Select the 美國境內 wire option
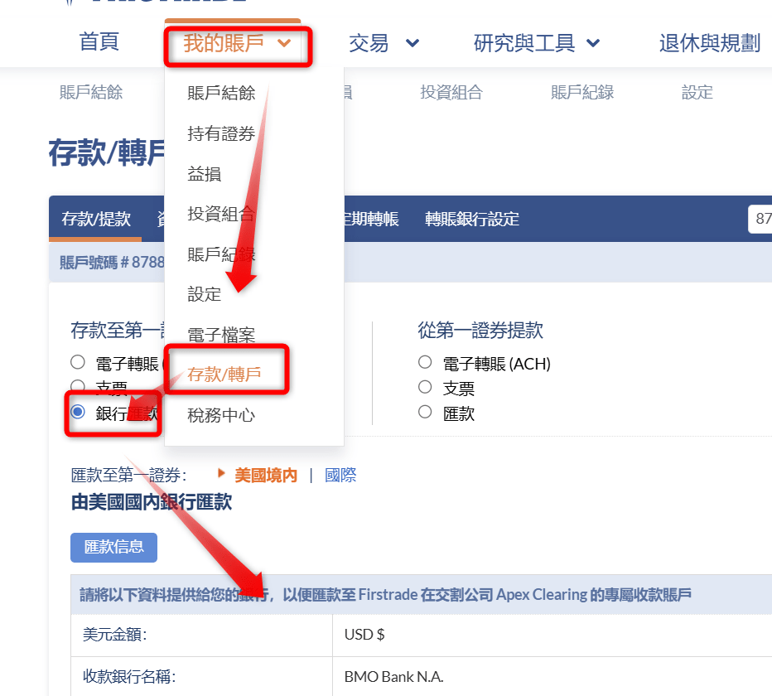 266,476
